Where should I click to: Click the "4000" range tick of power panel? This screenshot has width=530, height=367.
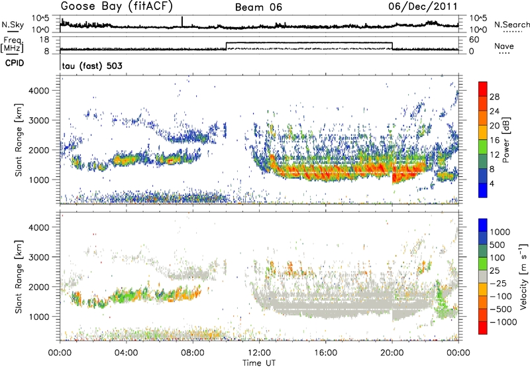(38, 91)
